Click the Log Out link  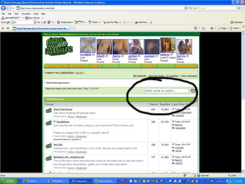point(79,72)
